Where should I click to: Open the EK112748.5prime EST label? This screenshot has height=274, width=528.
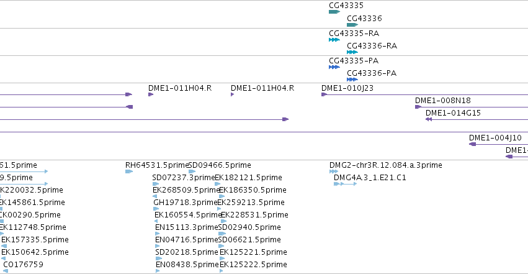click(32, 227)
